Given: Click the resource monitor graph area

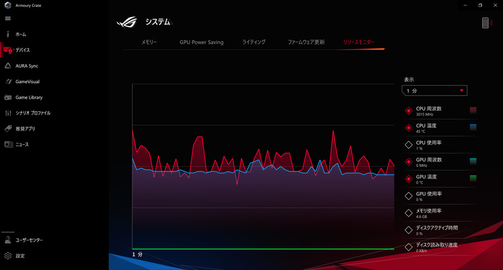Looking at the screenshot, I should tap(263, 166).
